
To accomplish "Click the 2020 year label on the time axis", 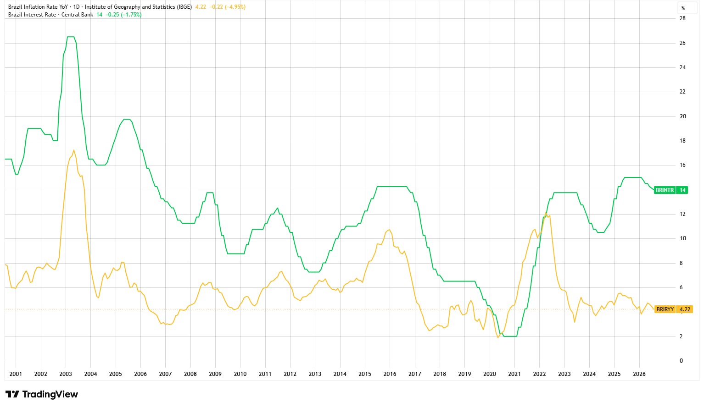I will click(490, 374).
